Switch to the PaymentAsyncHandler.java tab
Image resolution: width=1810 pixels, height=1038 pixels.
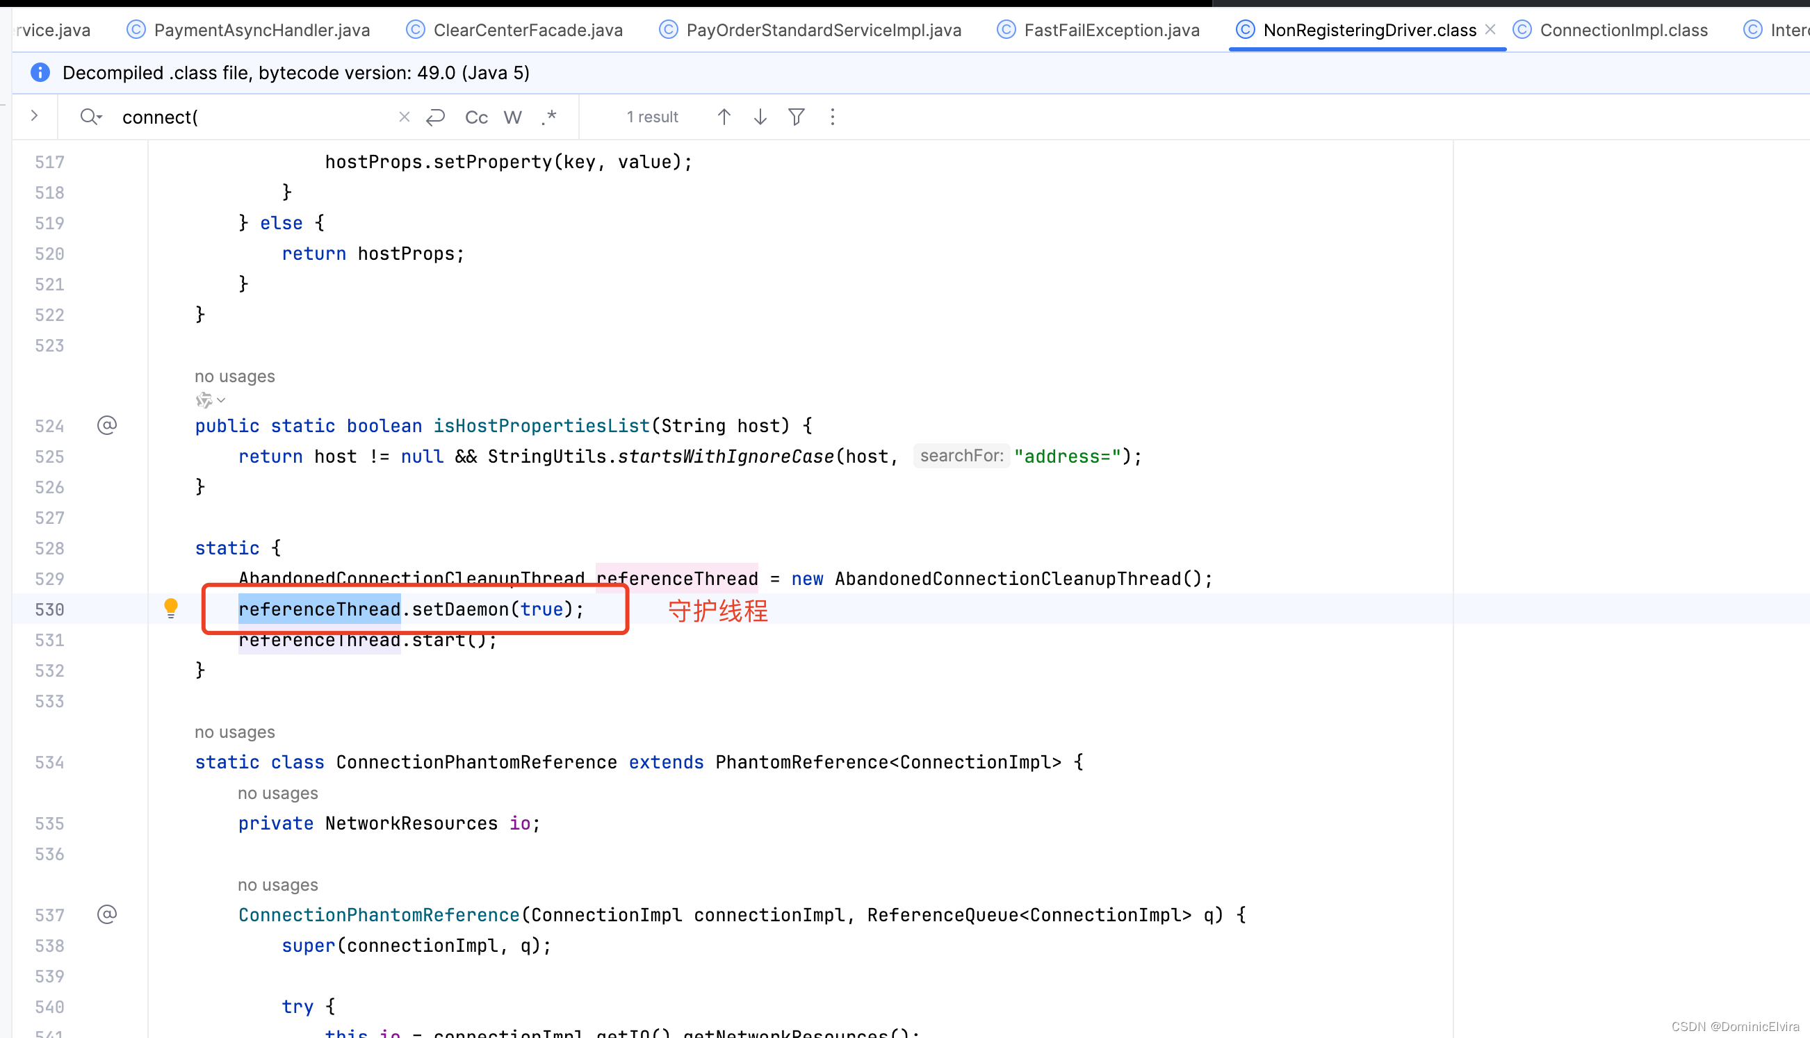coord(248,30)
